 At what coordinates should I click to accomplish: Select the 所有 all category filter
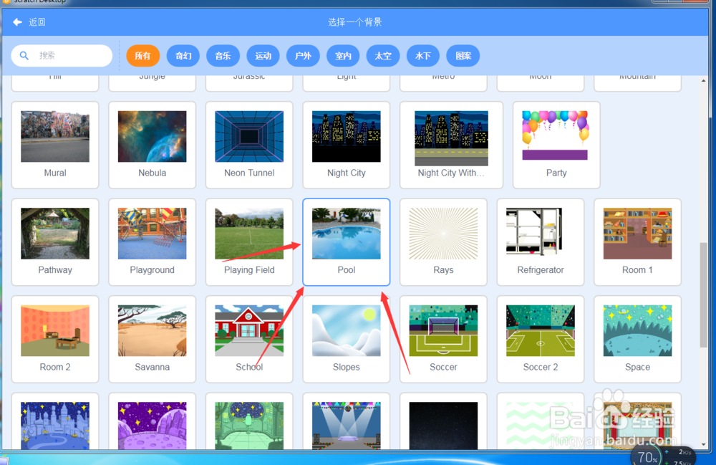tap(143, 56)
